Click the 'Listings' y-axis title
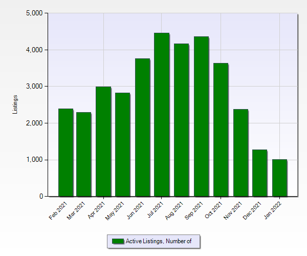The image size is (307, 256). pos(15,104)
